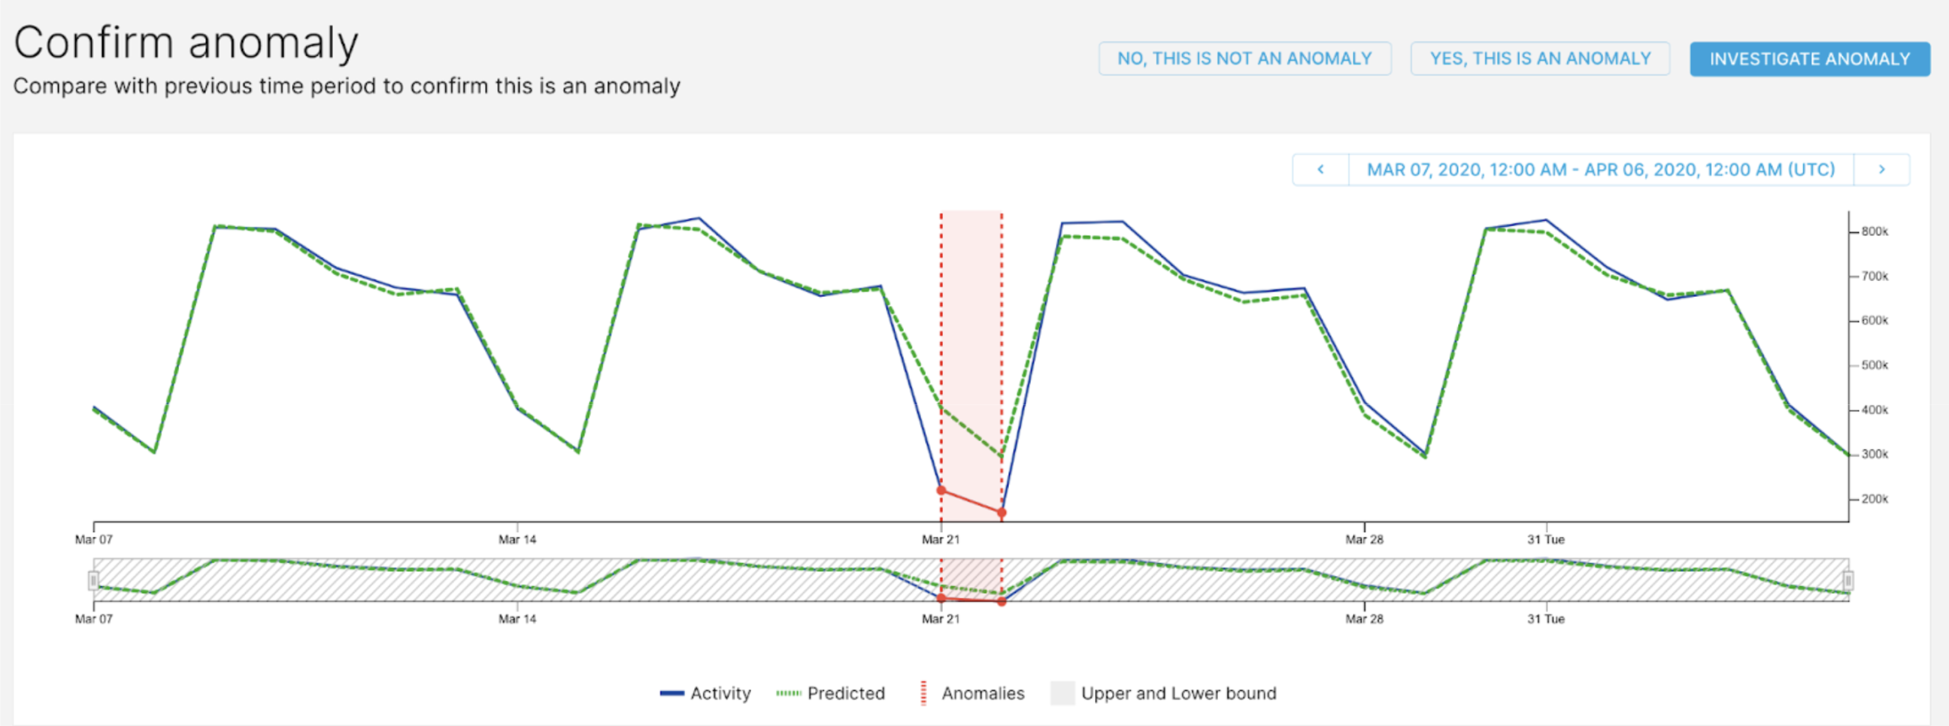
Task: Click the Mar 14 label on main axis
Action: click(x=517, y=539)
